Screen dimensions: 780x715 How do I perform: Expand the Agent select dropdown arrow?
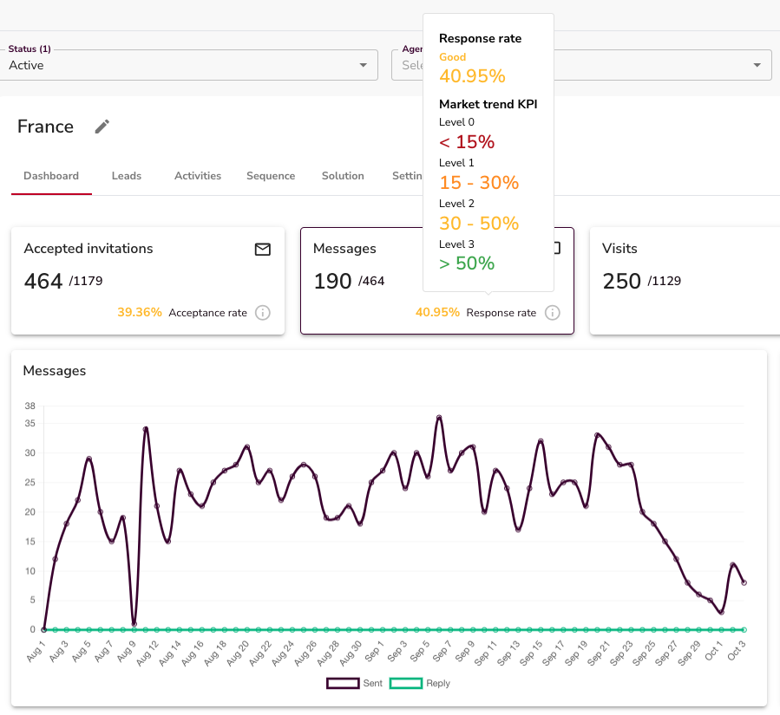tap(757, 65)
